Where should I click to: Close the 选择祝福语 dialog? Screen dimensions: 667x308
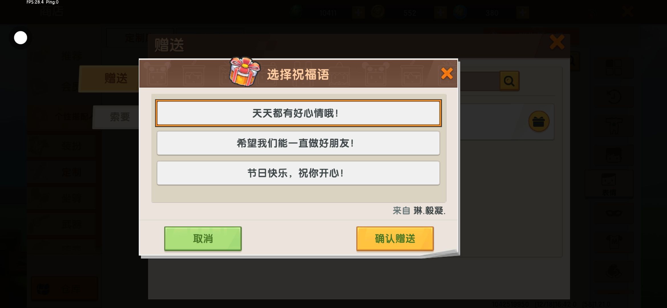click(x=447, y=74)
